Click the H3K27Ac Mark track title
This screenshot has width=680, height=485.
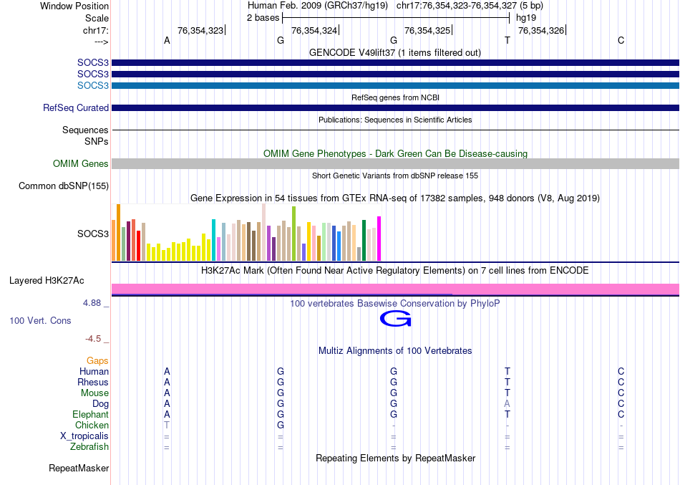point(395,271)
